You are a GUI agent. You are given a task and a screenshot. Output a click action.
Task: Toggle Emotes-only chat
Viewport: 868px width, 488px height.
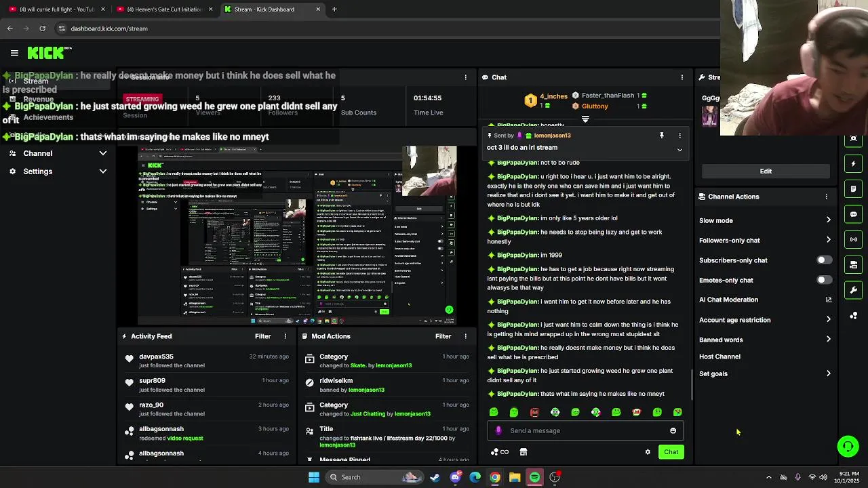(824, 280)
